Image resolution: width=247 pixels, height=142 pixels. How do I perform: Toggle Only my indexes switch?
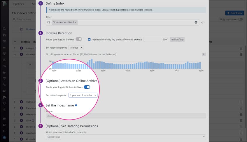click(240, 19)
